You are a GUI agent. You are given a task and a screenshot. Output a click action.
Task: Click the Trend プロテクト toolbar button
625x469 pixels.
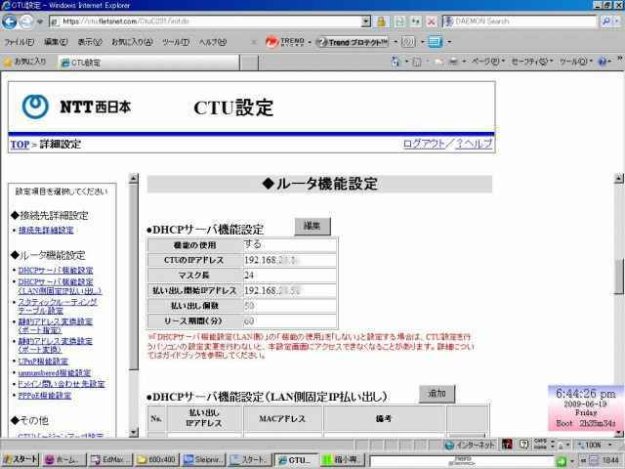coord(352,42)
